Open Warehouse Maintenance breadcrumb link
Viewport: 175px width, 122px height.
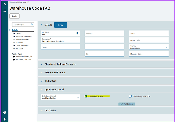click(x=18, y=2)
